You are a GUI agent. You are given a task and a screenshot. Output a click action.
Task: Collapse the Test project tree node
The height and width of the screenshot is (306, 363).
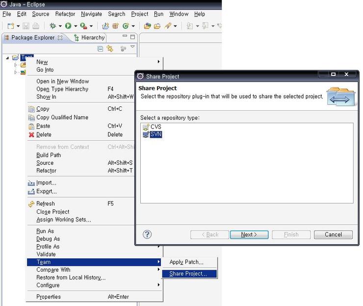(7, 58)
